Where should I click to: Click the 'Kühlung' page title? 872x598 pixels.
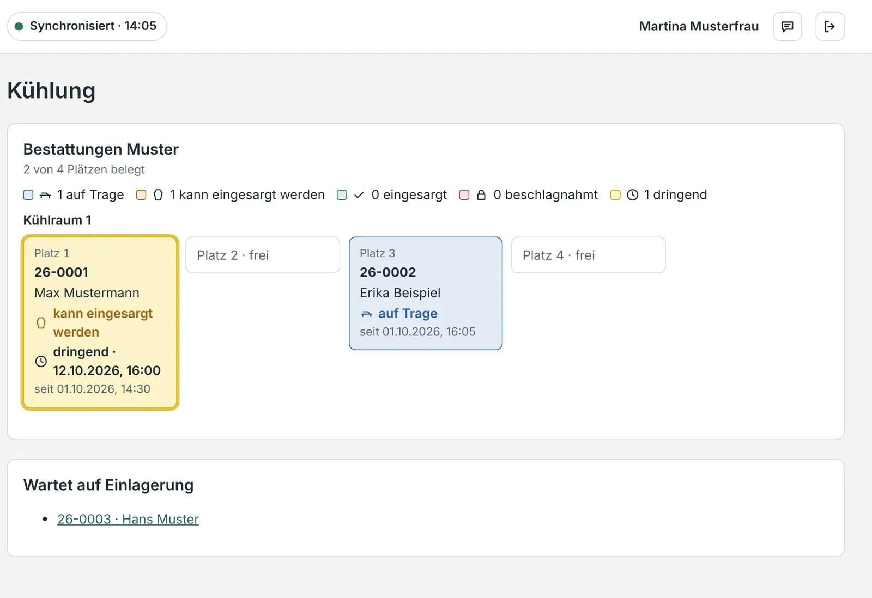(51, 90)
